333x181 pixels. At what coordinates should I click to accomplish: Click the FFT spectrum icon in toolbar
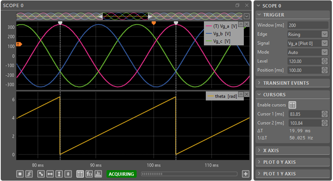pyautogui.click(x=89, y=174)
